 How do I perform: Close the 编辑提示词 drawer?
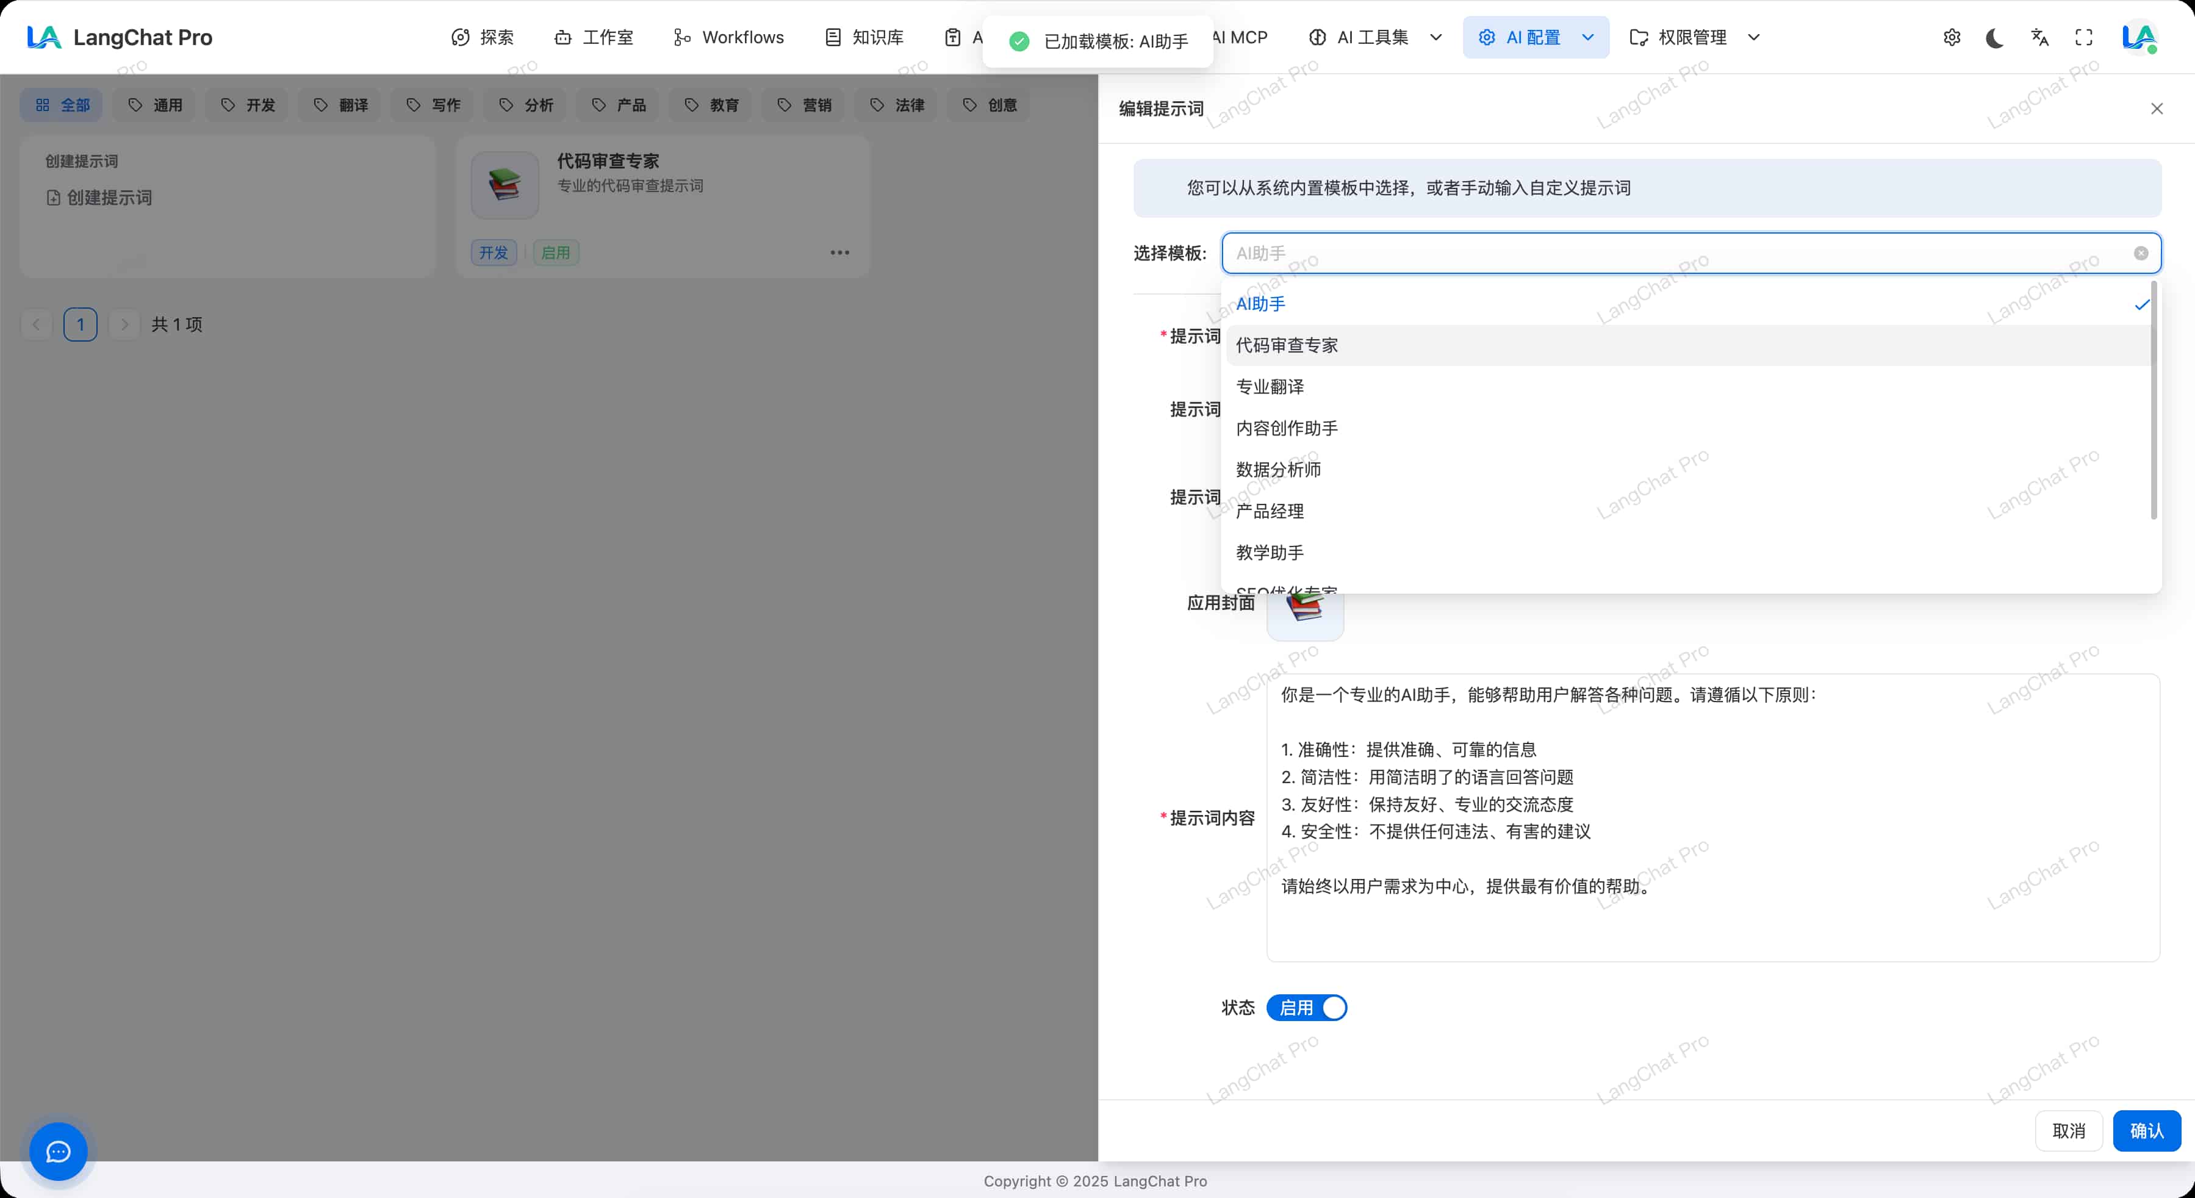2157,108
